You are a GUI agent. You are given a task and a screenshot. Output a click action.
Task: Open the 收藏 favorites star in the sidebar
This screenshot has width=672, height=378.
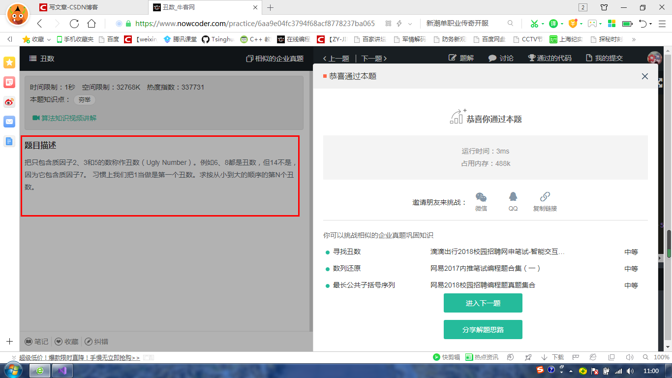pyautogui.click(x=9, y=63)
